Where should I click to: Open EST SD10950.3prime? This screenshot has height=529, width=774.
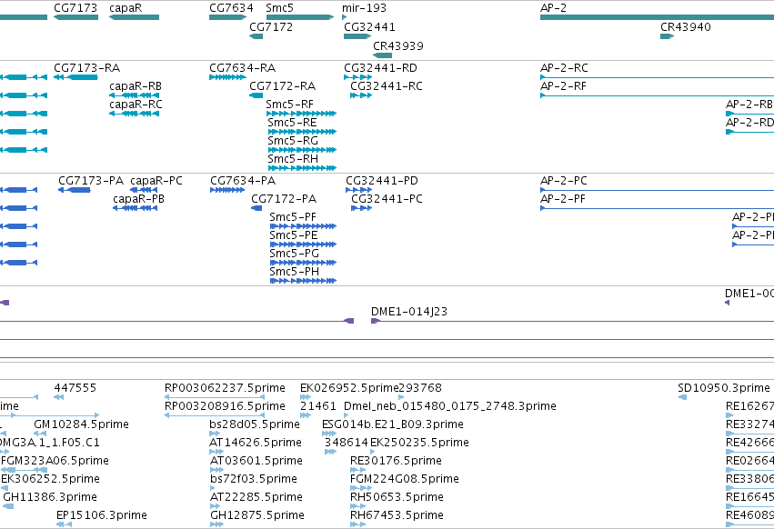coord(724,388)
